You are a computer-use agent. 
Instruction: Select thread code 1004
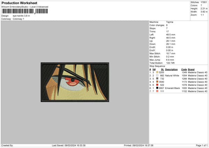coord(184,76)
